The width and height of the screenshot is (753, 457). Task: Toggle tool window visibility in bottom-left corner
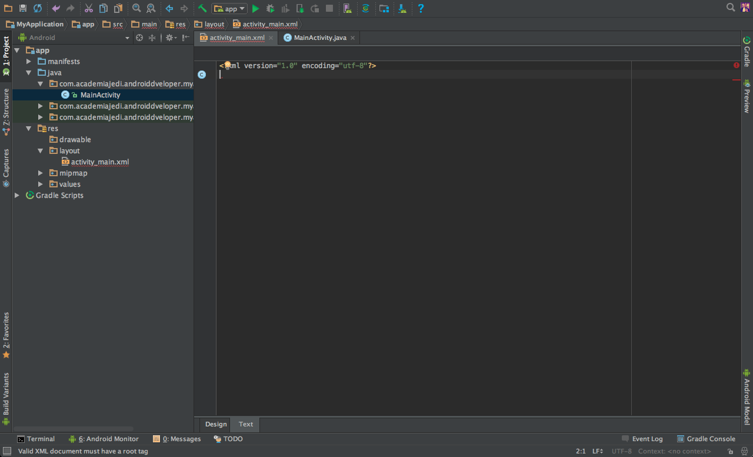click(x=7, y=451)
